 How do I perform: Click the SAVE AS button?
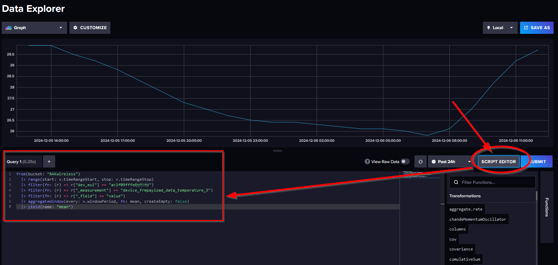point(537,28)
